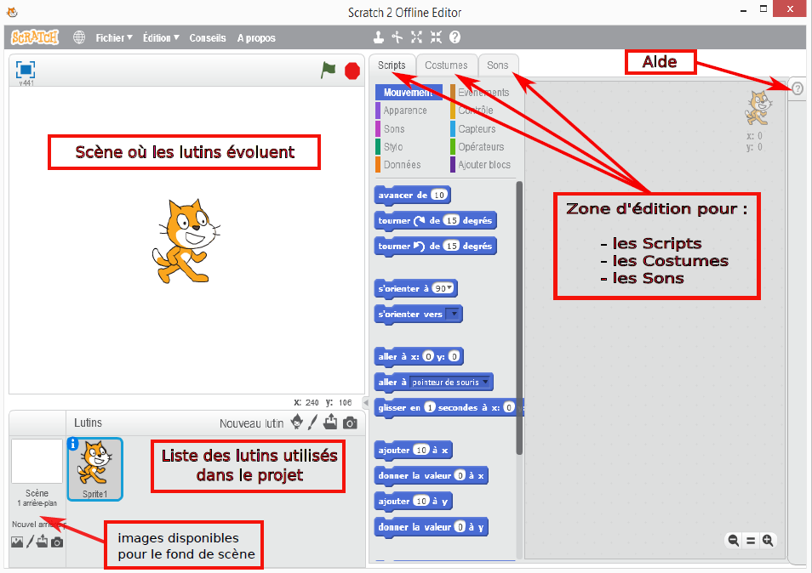The height and width of the screenshot is (573, 812).
Task: Click the red stop sign button
Action: (352, 71)
